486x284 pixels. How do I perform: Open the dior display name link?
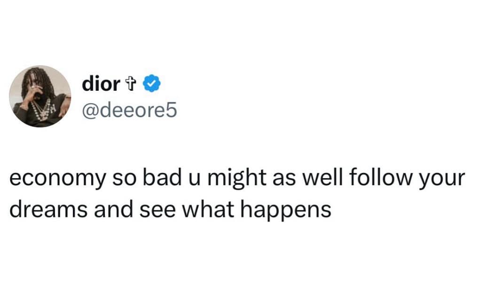101,84
